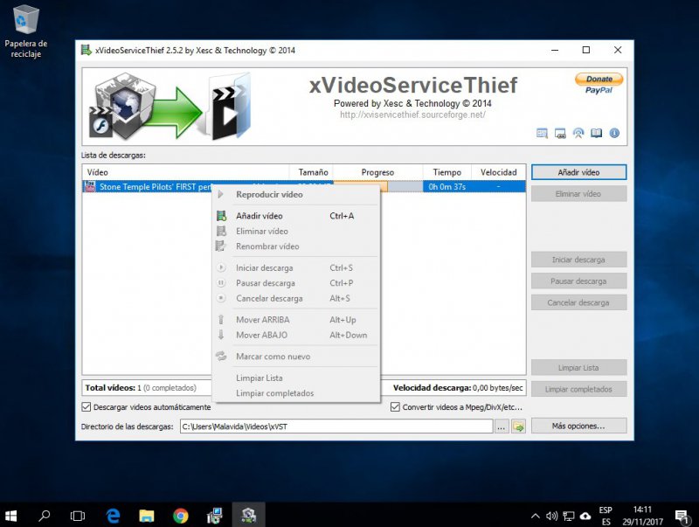Click the Velocidad column header
699x527 pixels.
pos(498,172)
